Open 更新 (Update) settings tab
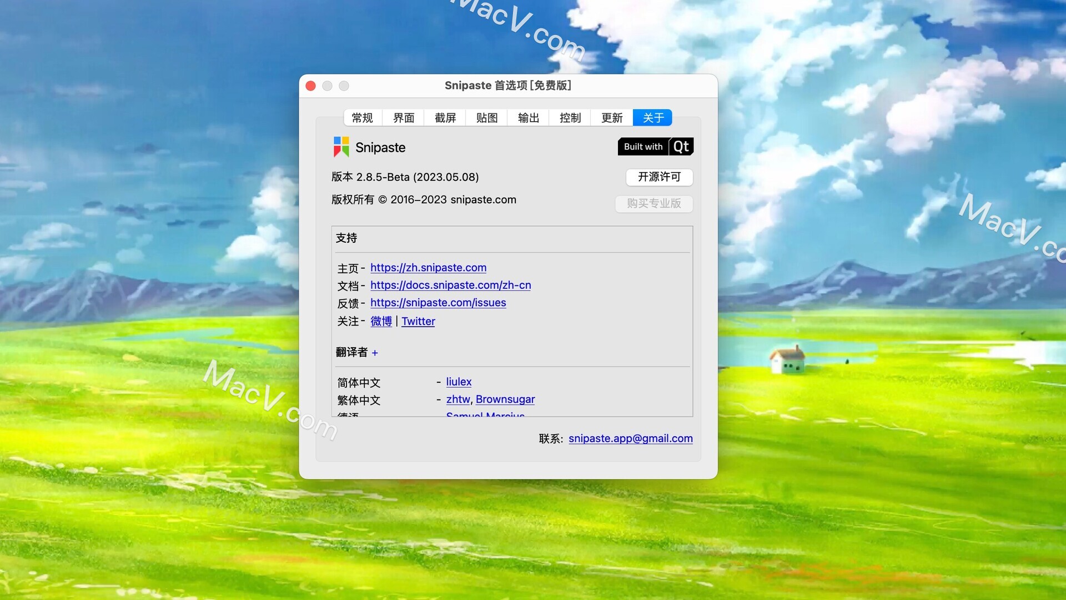This screenshot has width=1066, height=600. (611, 117)
